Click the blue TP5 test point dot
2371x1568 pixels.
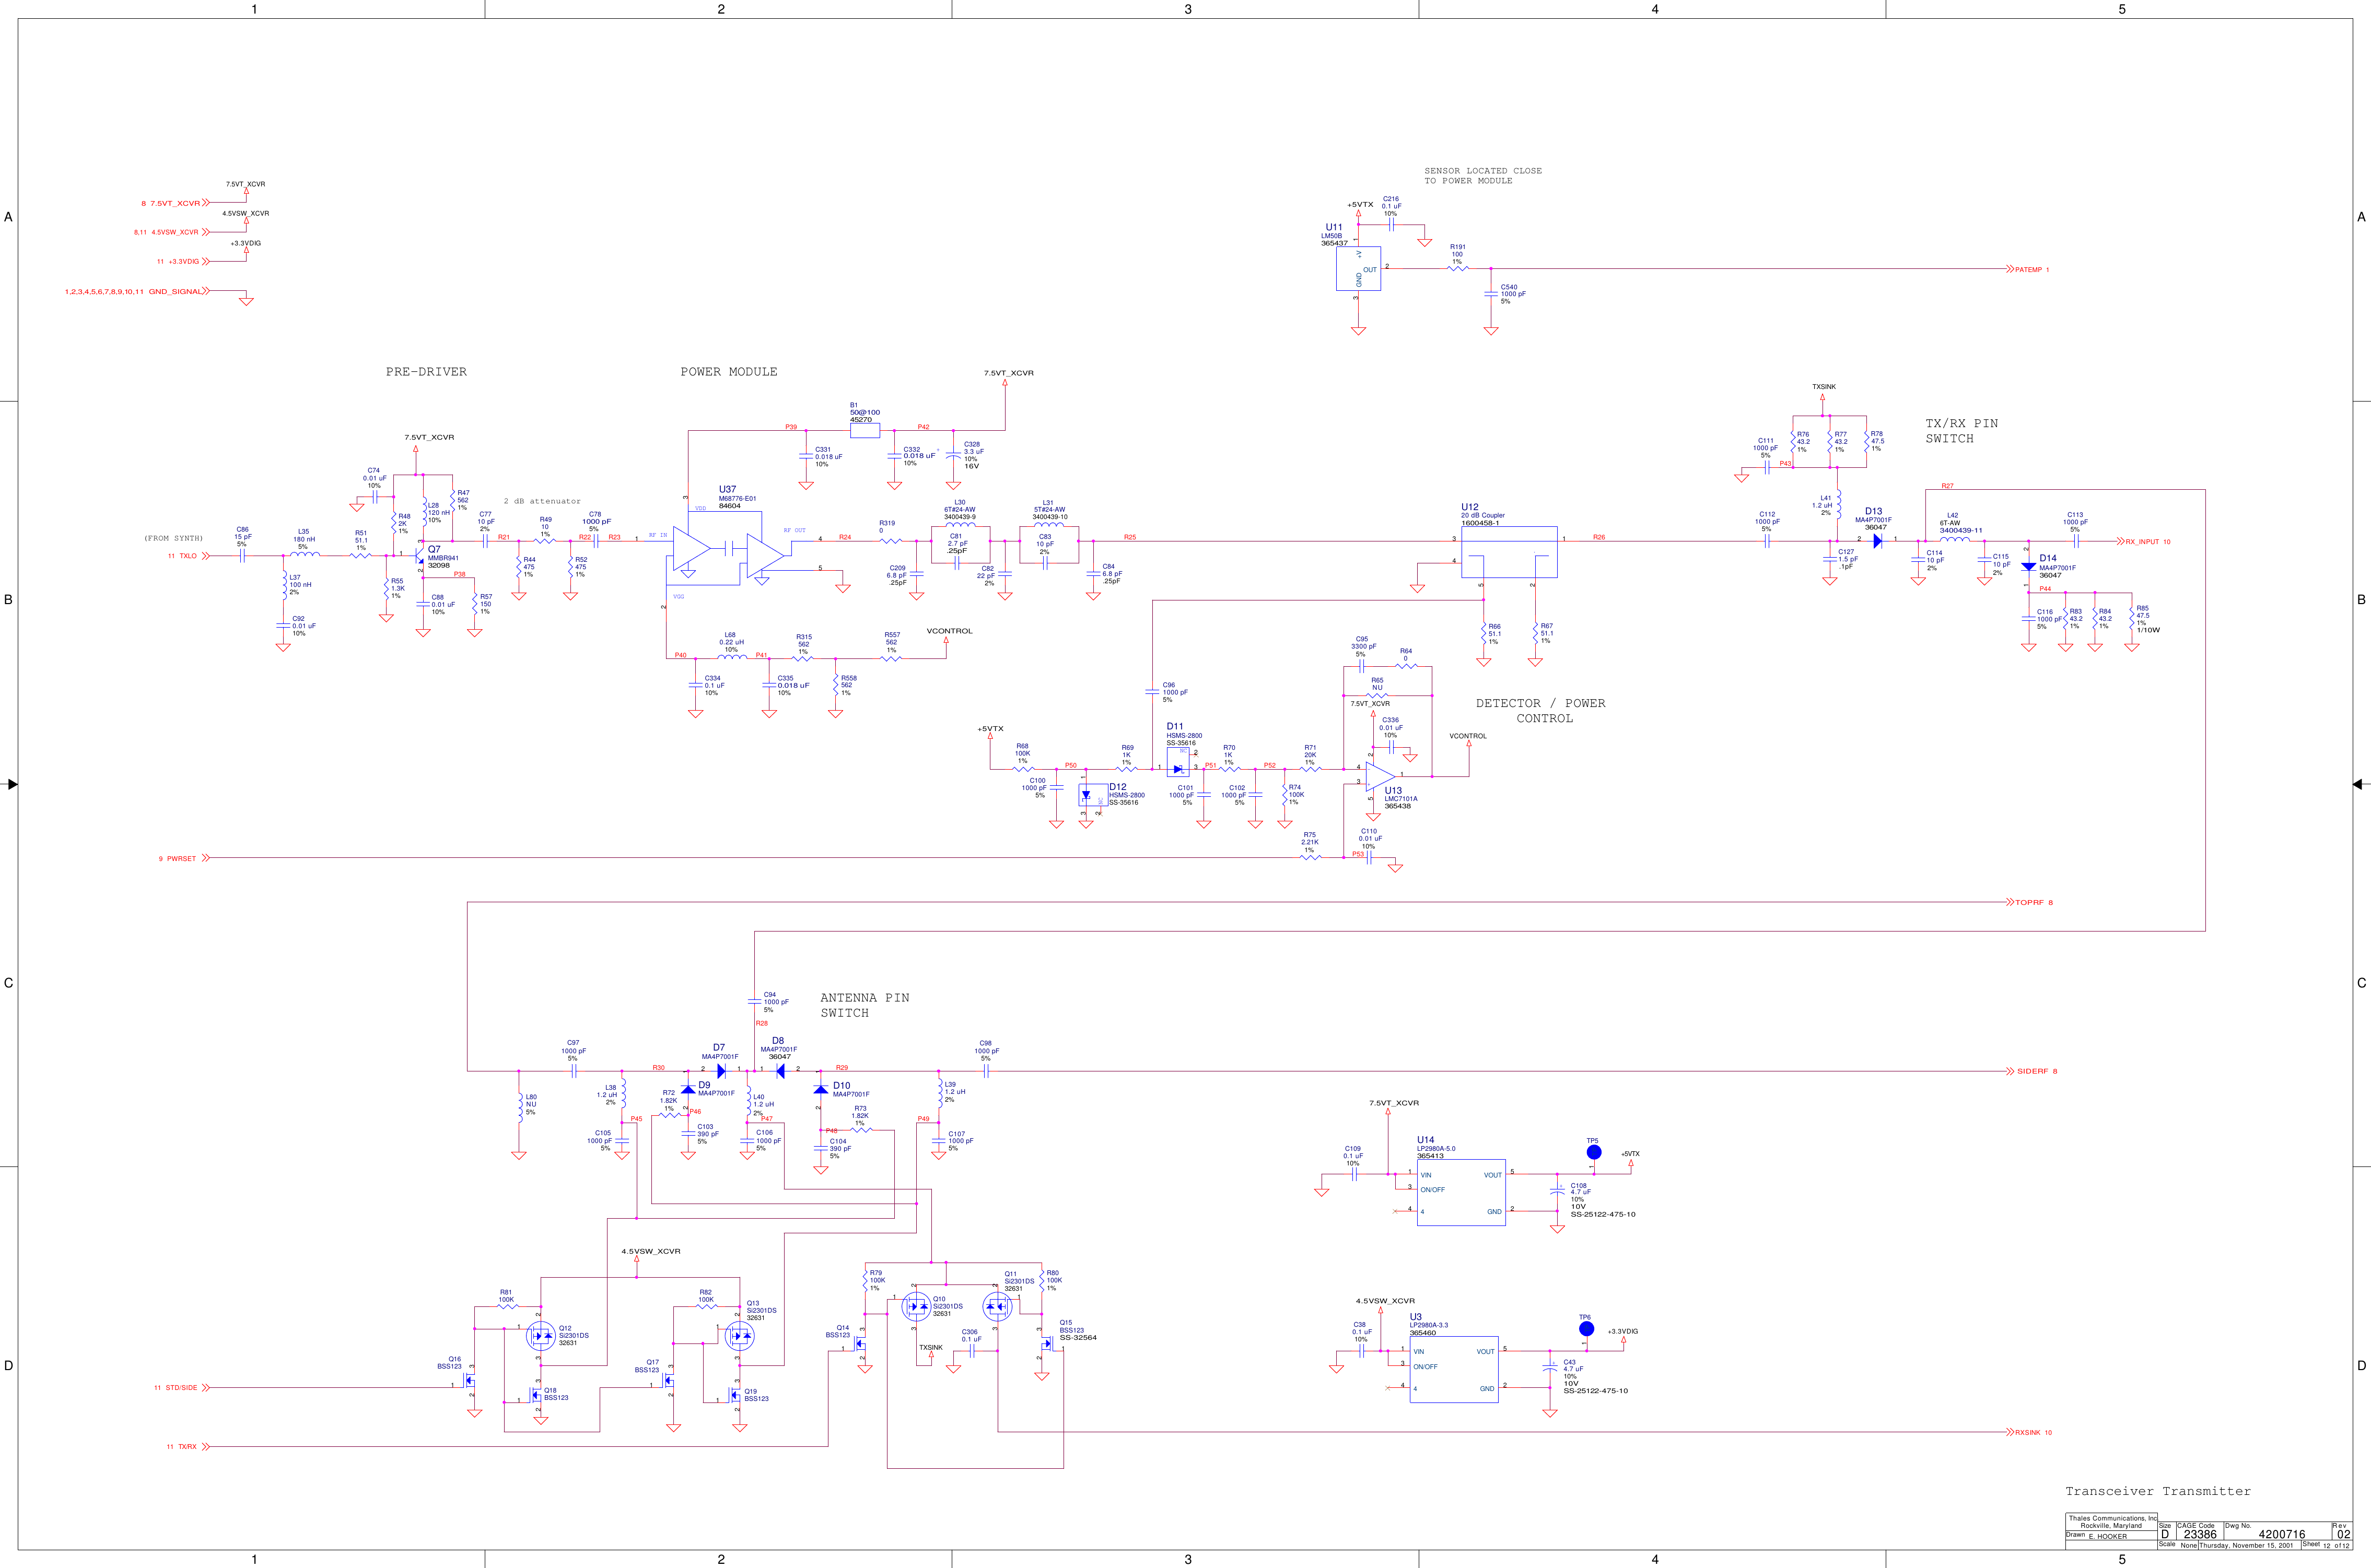[x=1594, y=1153]
